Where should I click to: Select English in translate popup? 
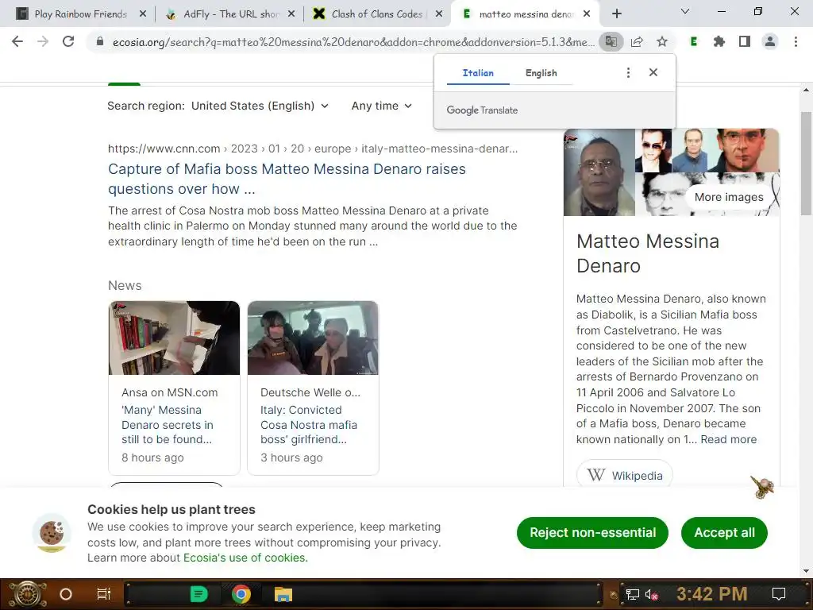tap(541, 73)
